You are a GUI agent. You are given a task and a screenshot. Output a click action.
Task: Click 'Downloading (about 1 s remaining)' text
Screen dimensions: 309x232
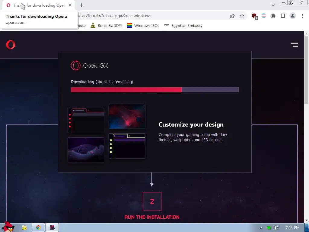point(102,82)
